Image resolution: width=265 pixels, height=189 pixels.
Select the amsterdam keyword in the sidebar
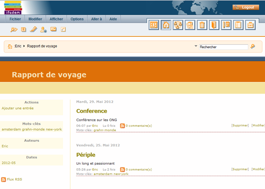(x=11, y=129)
